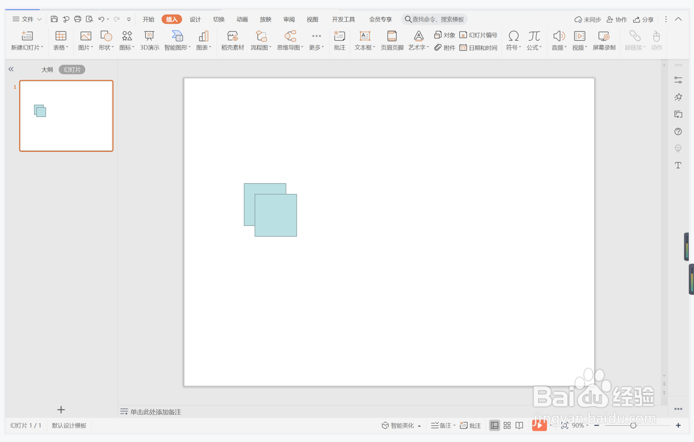Start 屏幕录制 screen recording

click(604, 41)
